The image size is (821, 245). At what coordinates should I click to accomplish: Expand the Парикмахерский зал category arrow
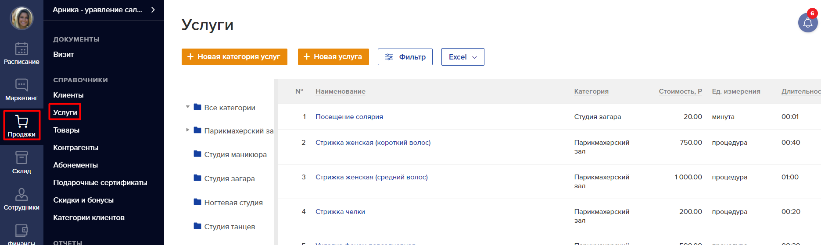click(x=188, y=130)
